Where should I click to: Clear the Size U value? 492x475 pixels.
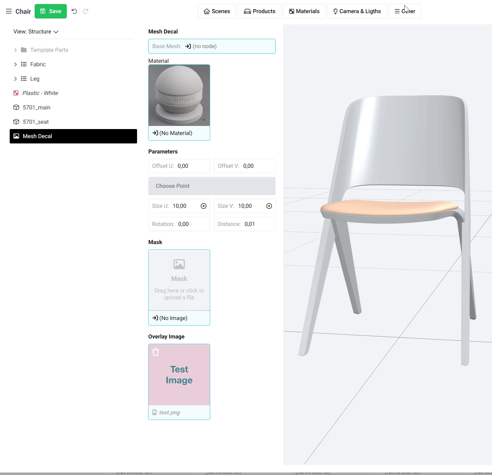(204, 206)
